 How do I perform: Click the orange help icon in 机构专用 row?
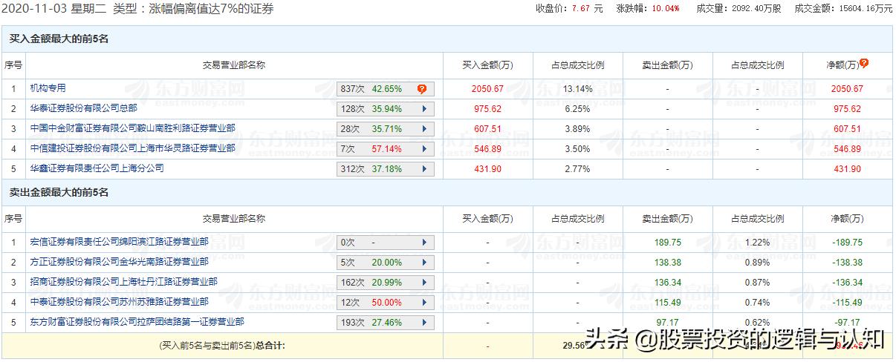pos(422,89)
